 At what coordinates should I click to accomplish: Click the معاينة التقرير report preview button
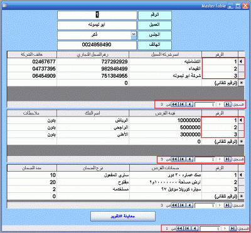pos(123,216)
